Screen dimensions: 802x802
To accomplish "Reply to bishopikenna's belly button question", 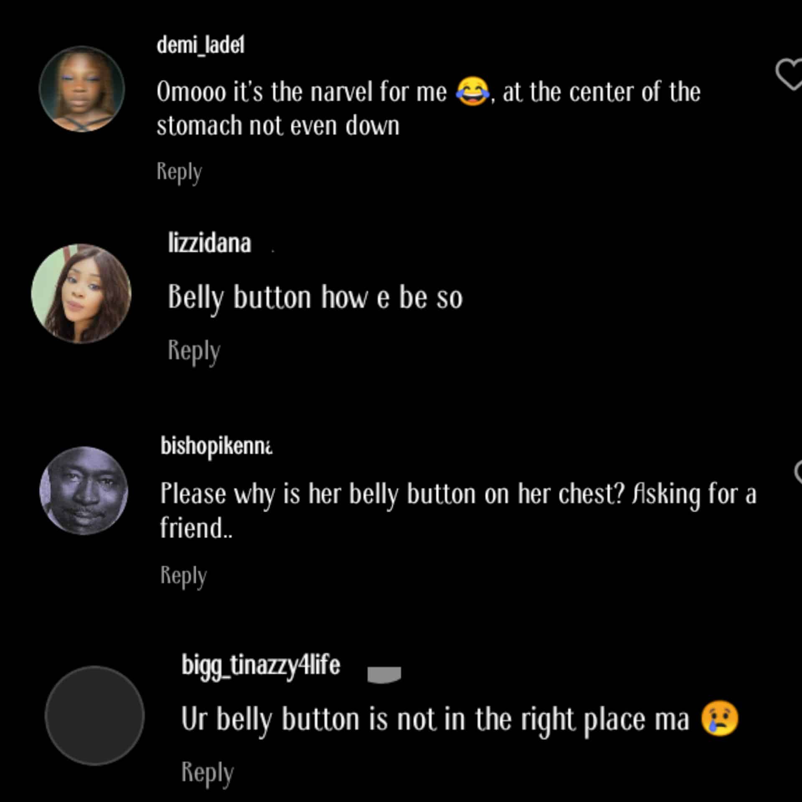I will tap(184, 576).
